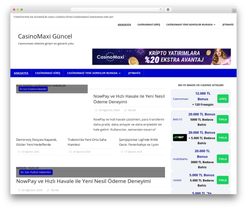Viewport: 247px width, 209px height.
Task: Click the rexbet link in sidebar
Action: coord(177,180)
